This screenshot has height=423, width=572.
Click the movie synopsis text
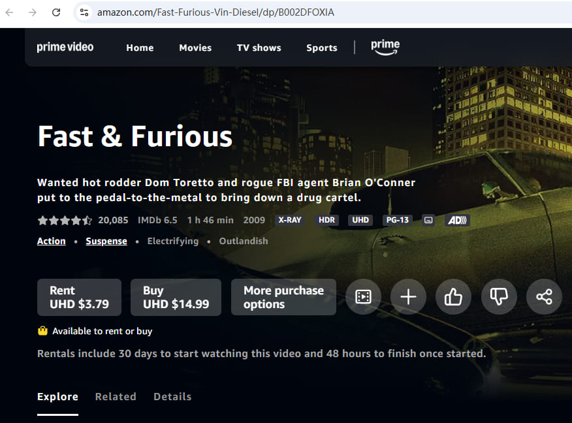click(x=226, y=190)
